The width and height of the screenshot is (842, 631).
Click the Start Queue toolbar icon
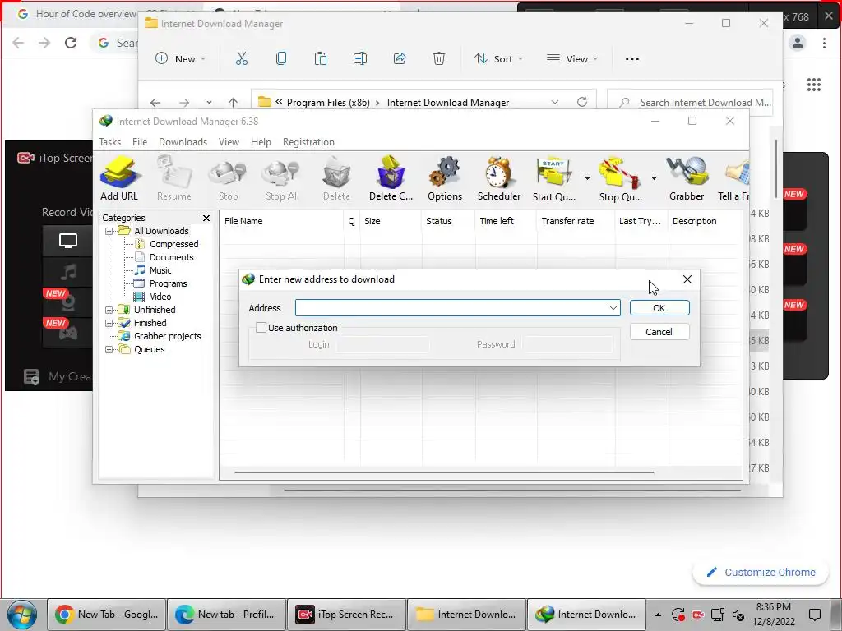554,178
